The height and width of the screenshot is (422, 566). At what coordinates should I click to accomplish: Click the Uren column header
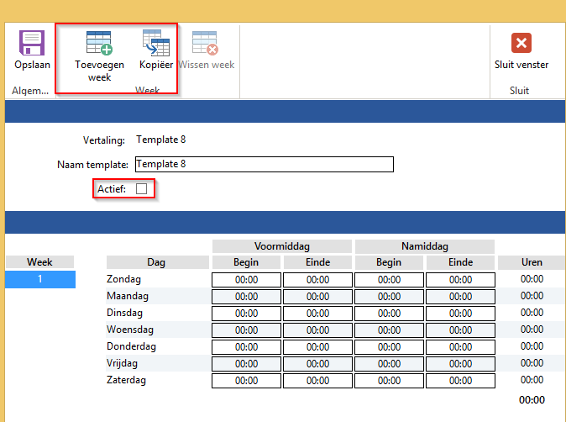(x=532, y=262)
